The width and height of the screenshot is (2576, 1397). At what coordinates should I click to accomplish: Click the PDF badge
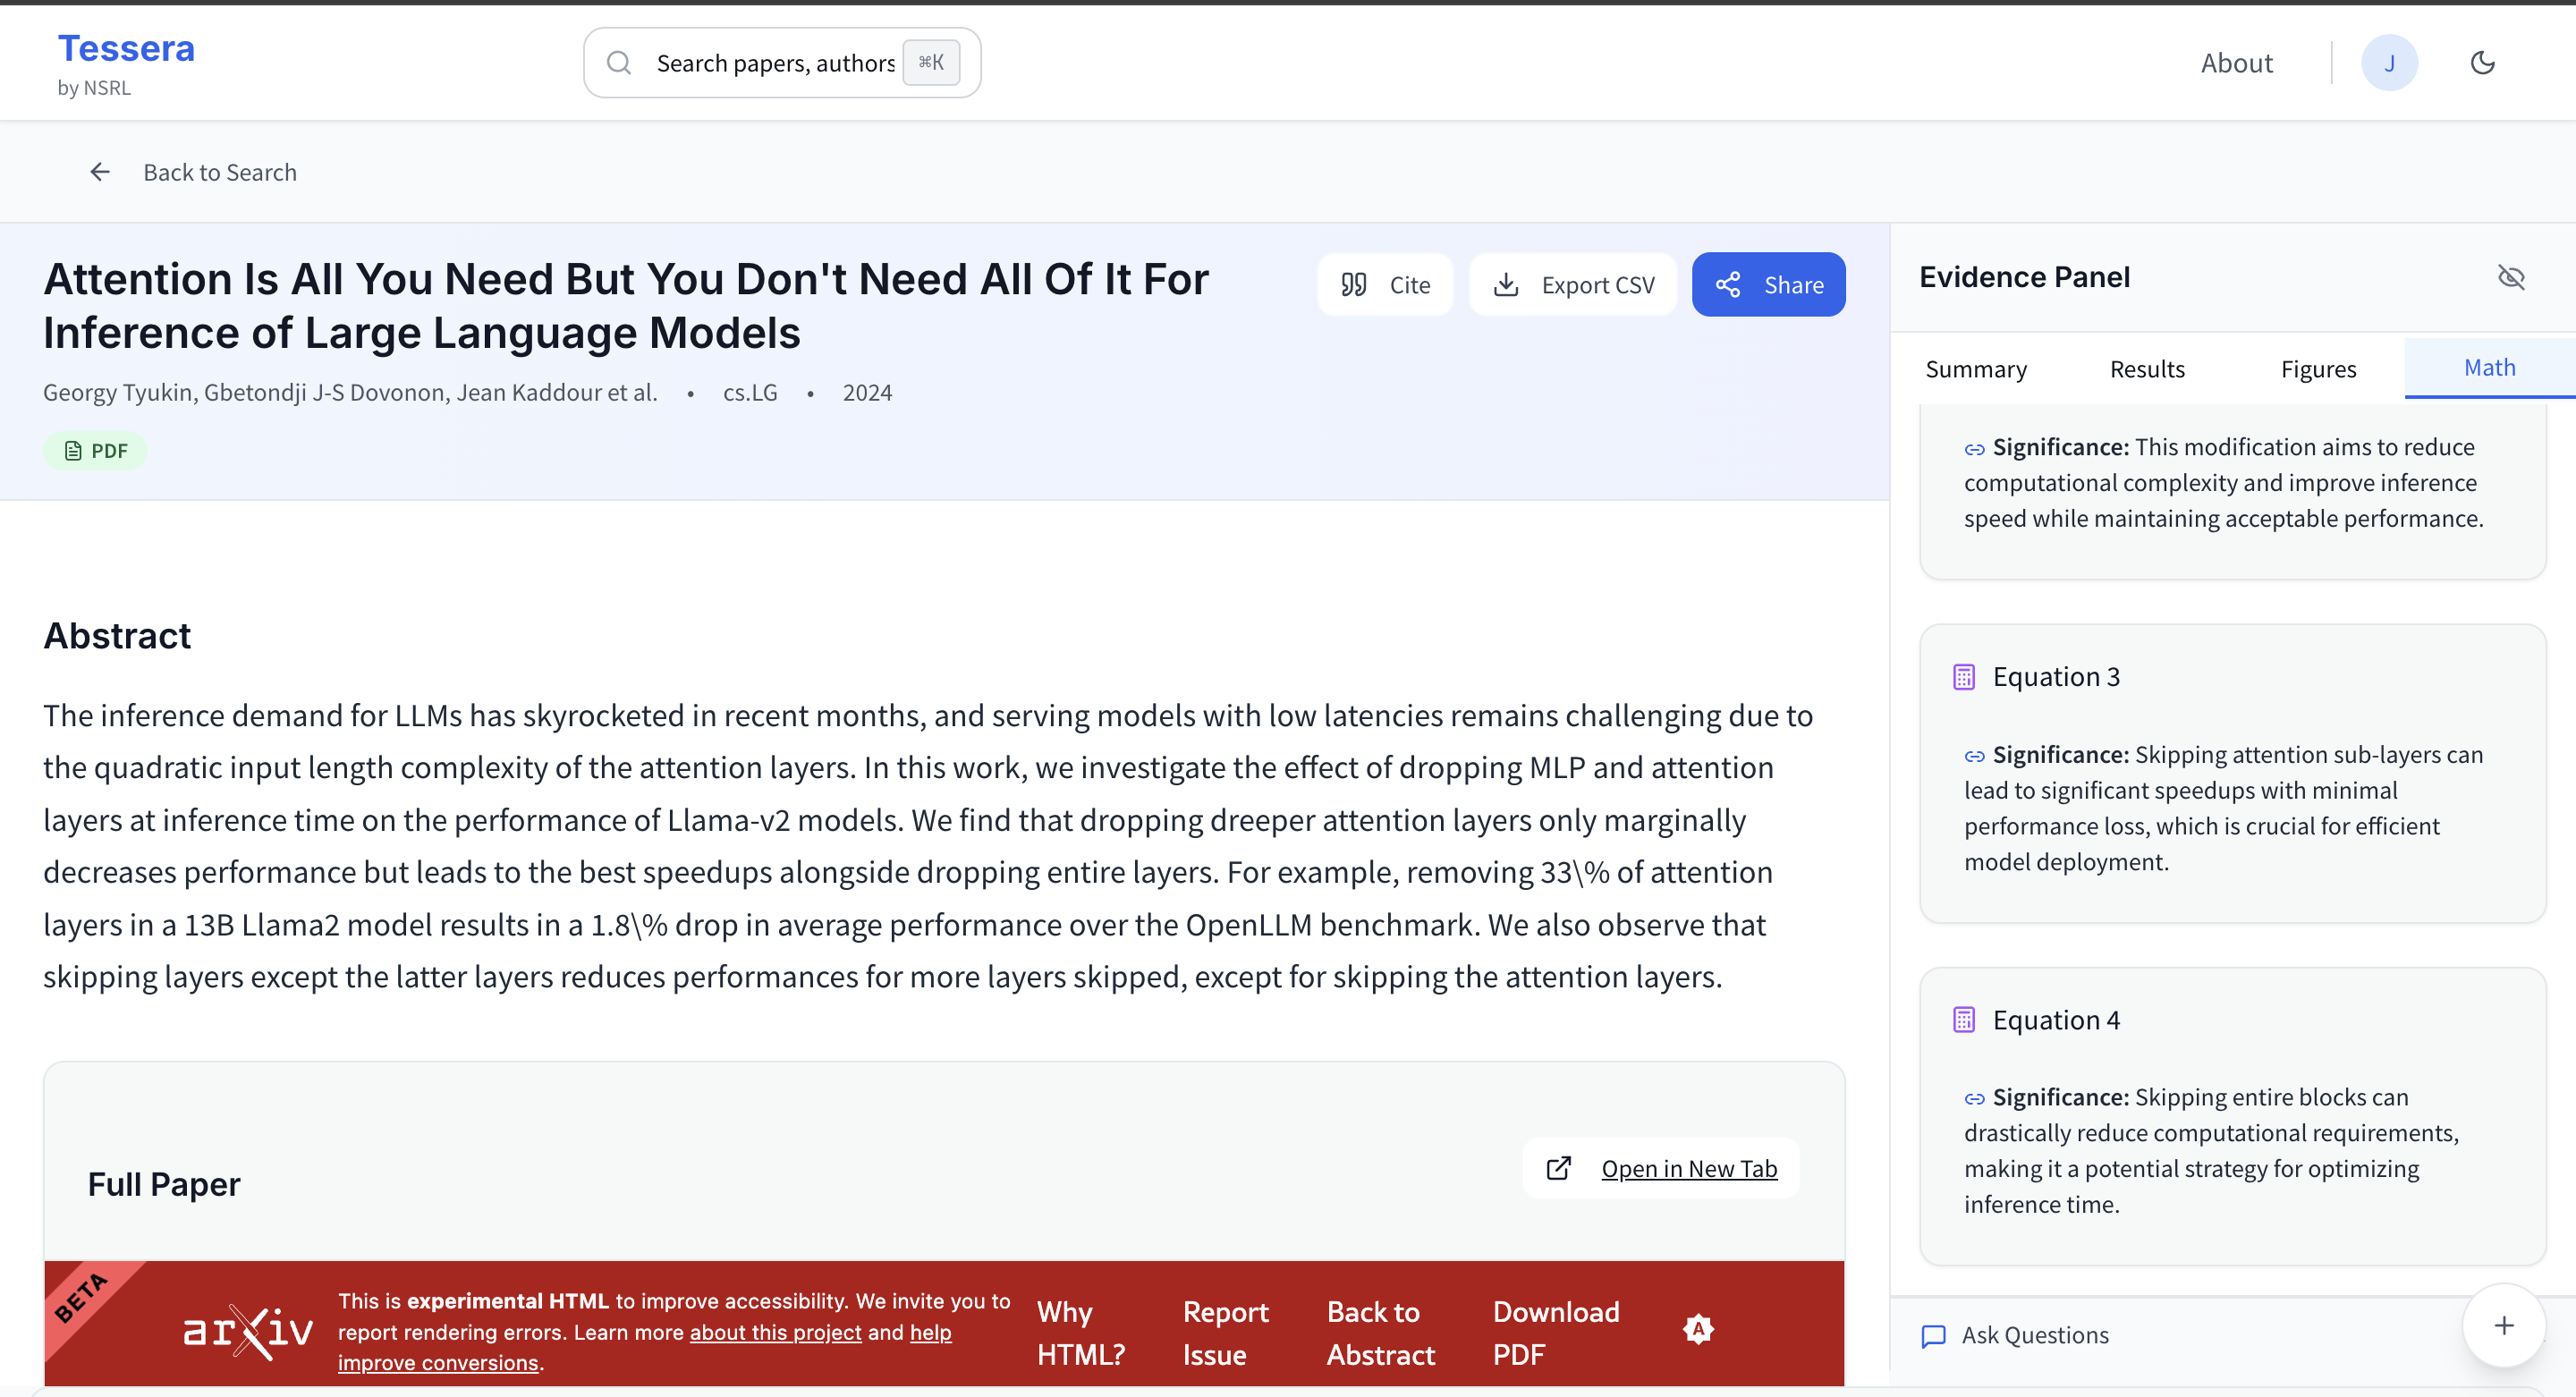[x=95, y=451]
